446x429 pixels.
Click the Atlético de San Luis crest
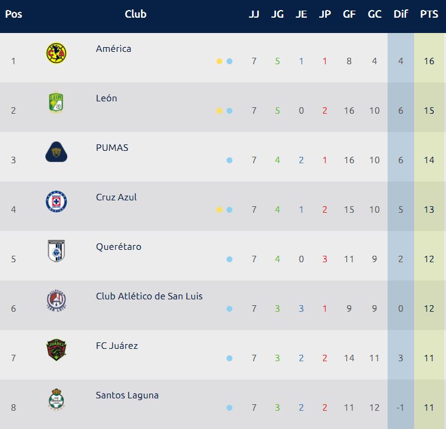[56, 301]
